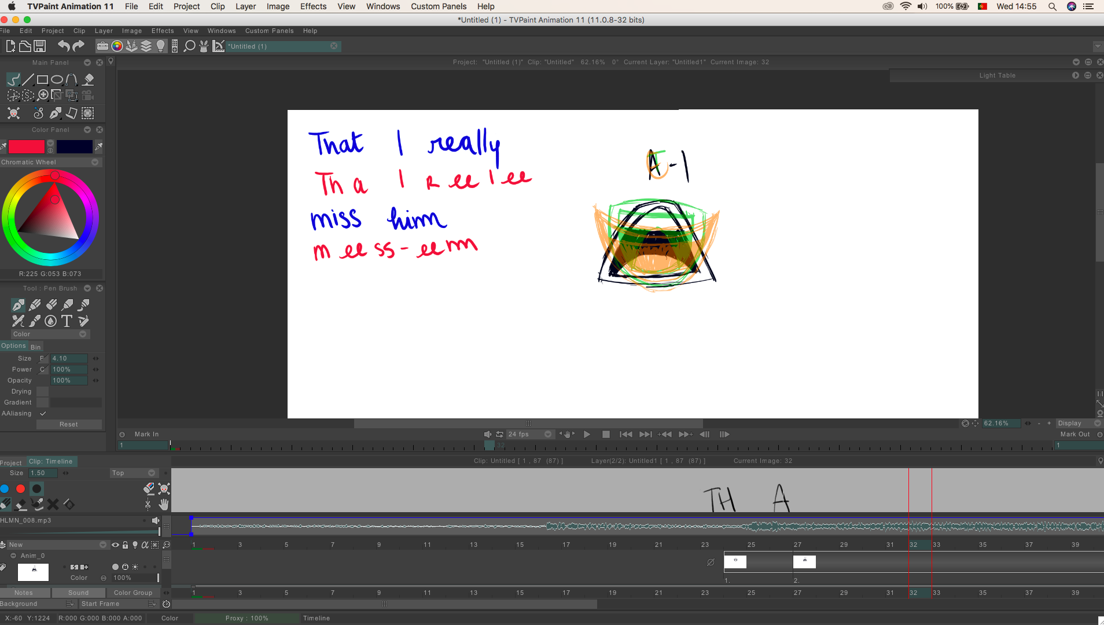Click the red foreground color swatch

pyautogui.click(x=26, y=146)
